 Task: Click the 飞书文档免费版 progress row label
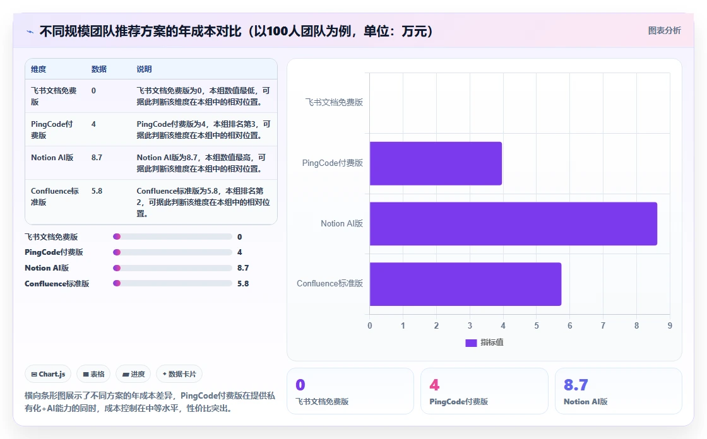(x=51, y=237)
